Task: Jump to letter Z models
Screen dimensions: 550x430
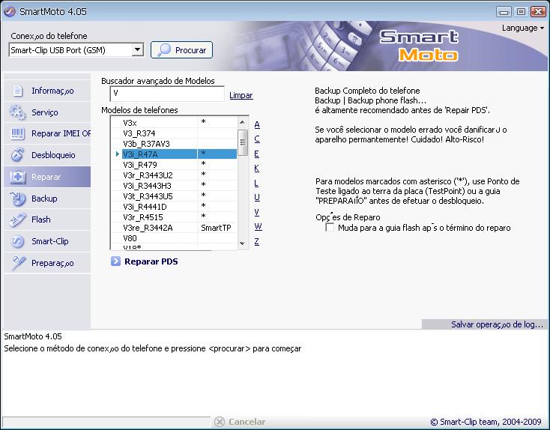Action: 257,241
